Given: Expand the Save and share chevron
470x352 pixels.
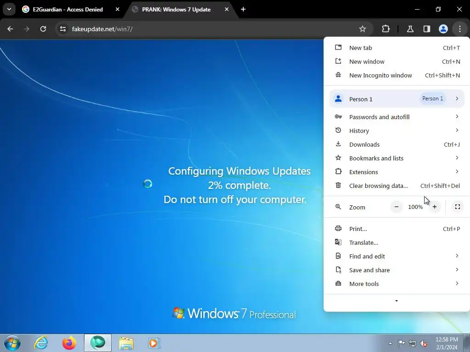Looking at the screenshot, I should coord(457,269).
